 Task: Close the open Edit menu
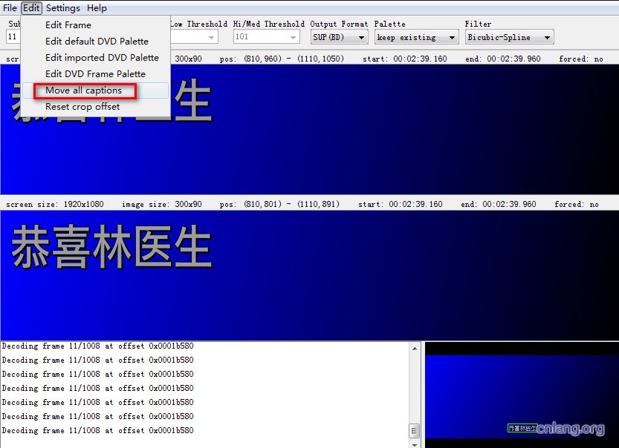coord(31,8)
